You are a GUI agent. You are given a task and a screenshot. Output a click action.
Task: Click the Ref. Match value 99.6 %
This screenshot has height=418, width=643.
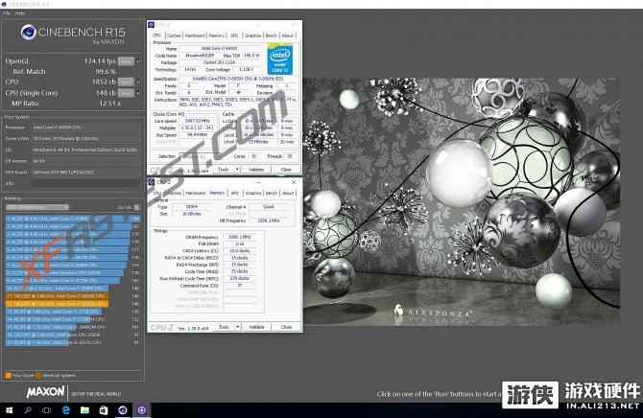click(x=106, y=71)
